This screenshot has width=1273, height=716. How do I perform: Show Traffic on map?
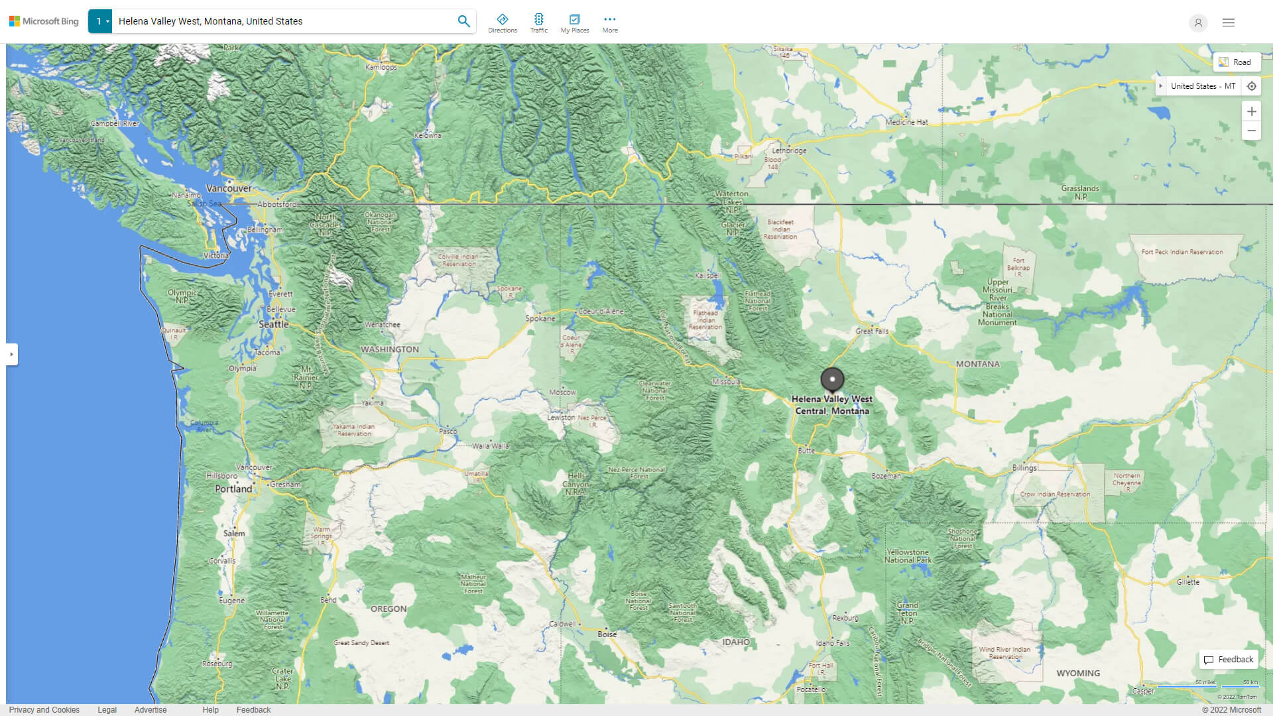click(538, 23)
